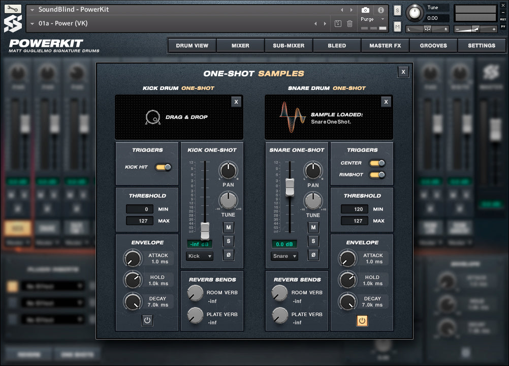Click the Snare one-shot Tune knob
The image size is (509, 366).
313,201
